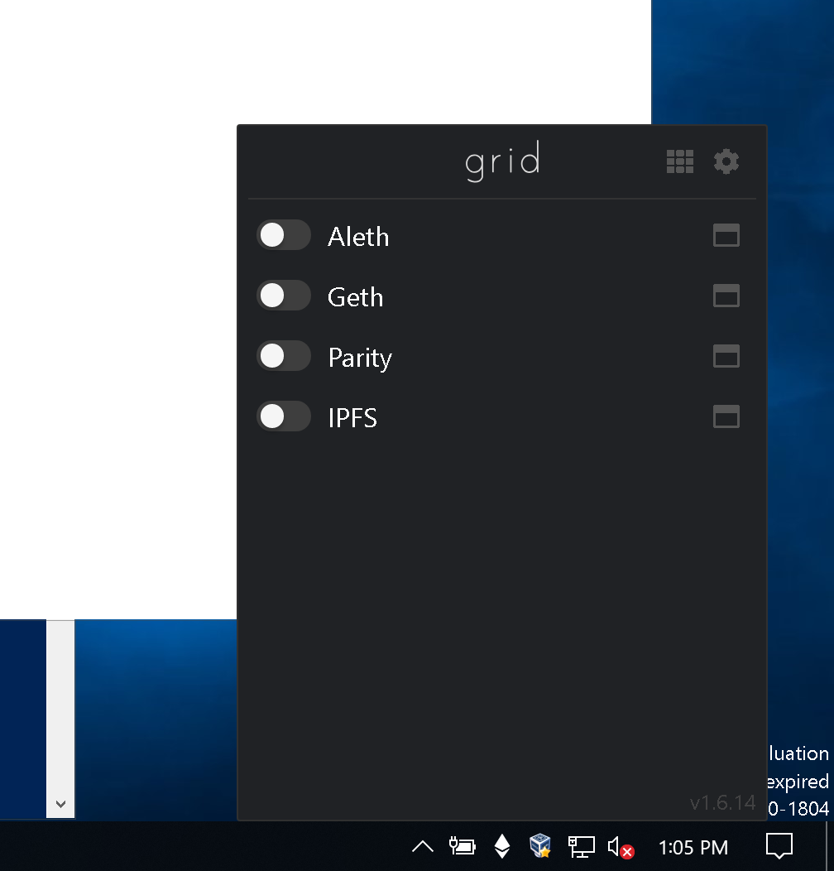Viewport: 834px width, 871px height.
Task: Select the Geth label text
Action: pos(355,296)
